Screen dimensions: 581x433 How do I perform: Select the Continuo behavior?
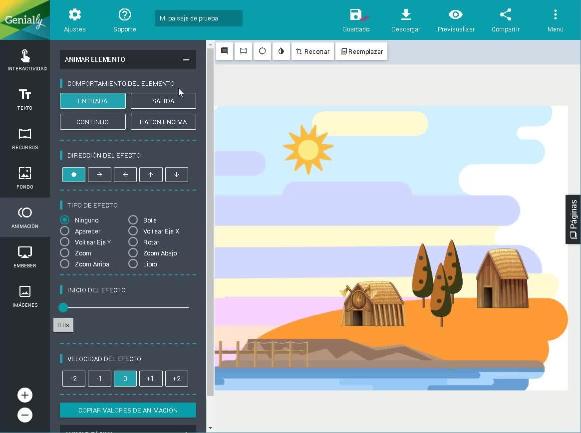tap(93, 122)
